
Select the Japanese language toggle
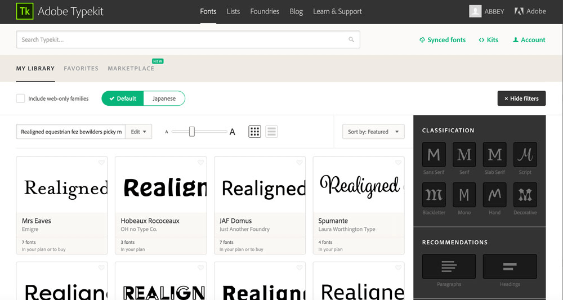164,98
